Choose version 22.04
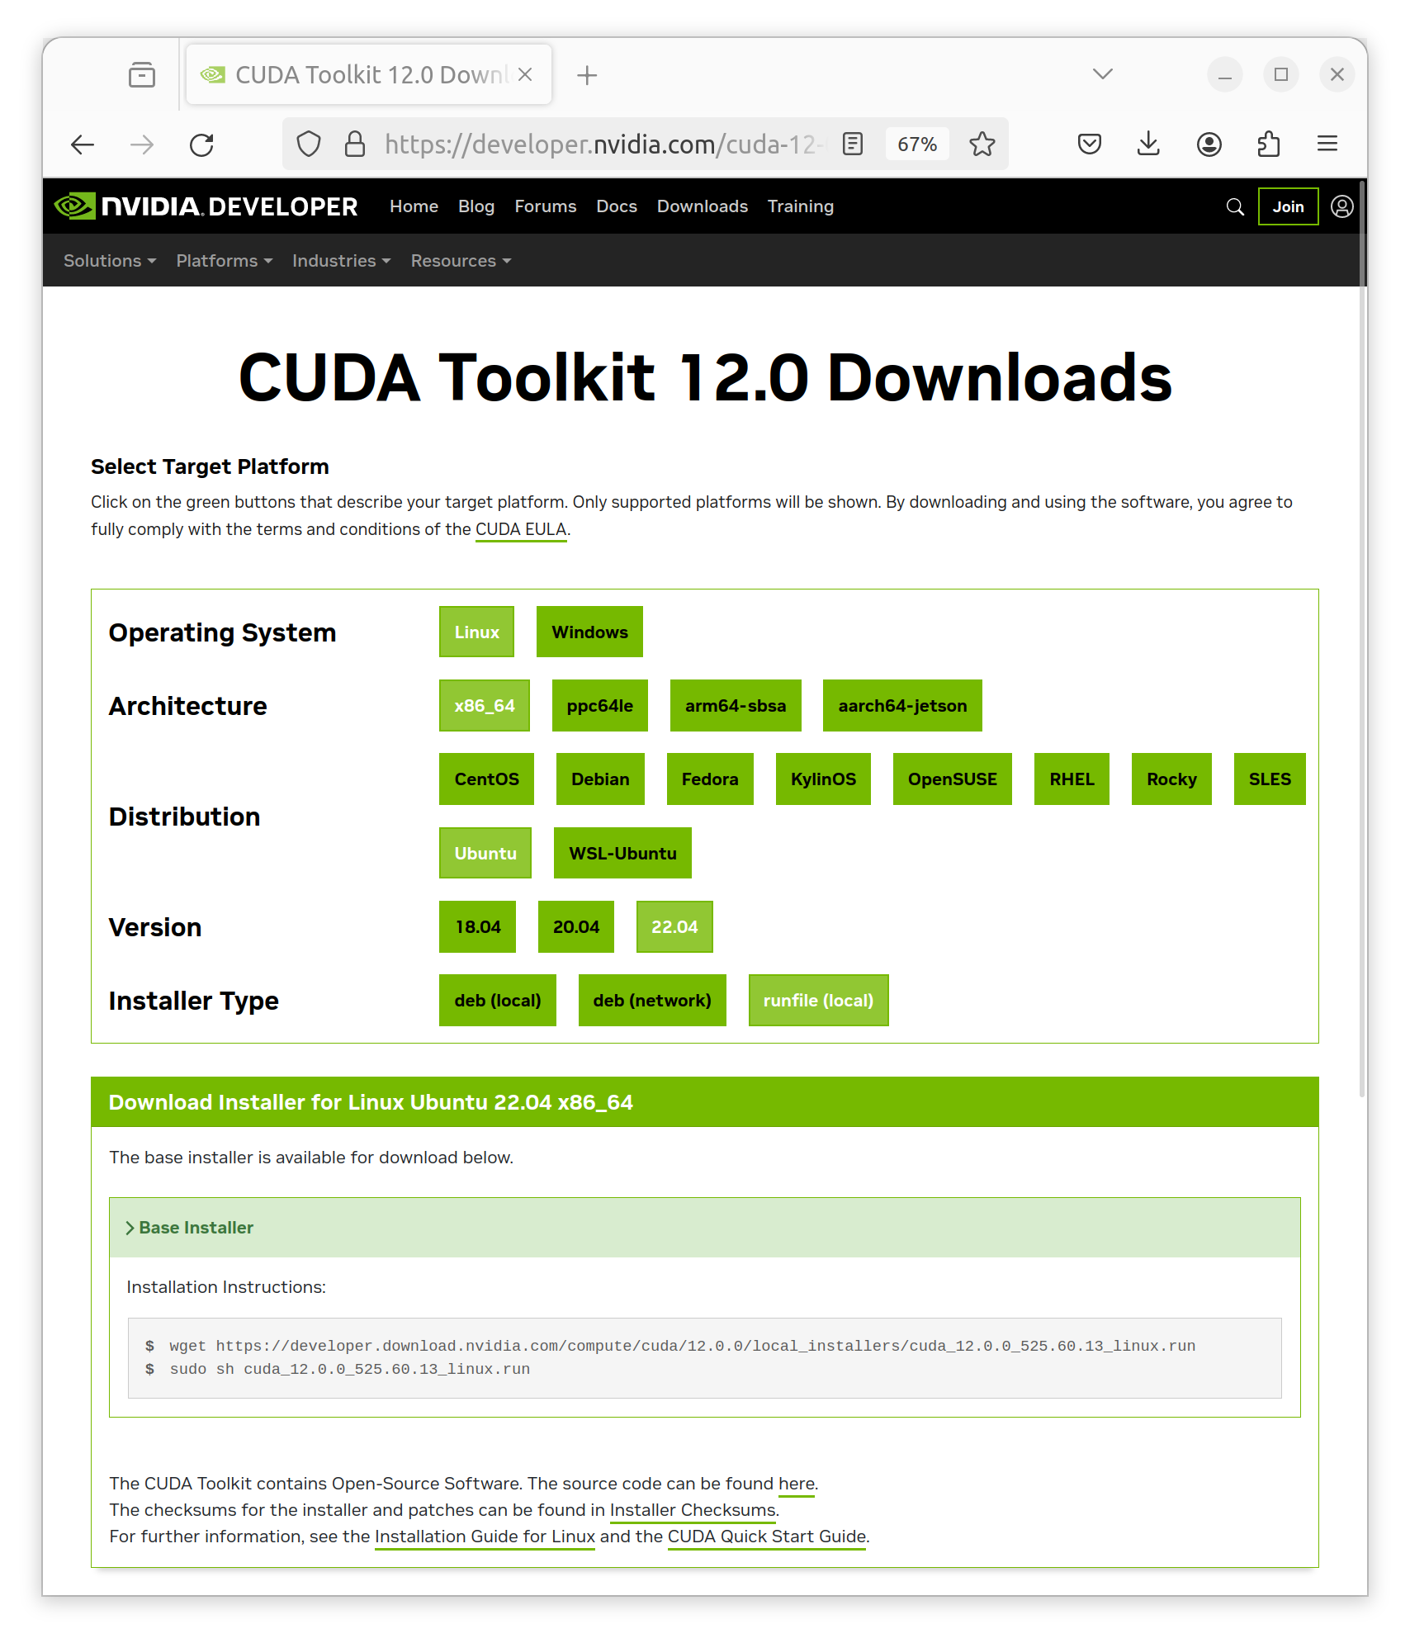The image size is (1410, 1643). 674,927
